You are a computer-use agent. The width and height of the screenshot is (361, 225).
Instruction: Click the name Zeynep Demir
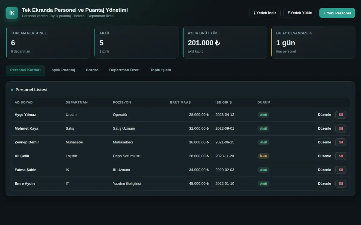pos(27,142)
